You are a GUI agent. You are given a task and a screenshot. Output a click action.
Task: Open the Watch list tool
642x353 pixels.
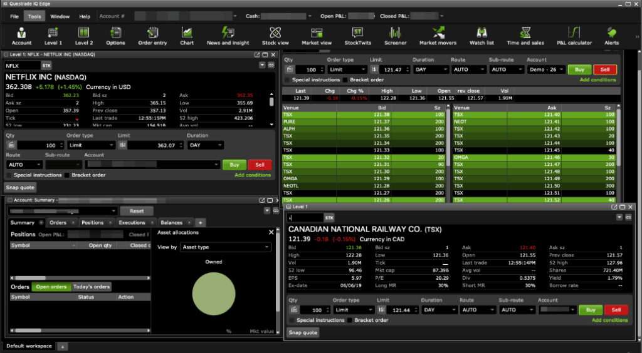(481, 36)
